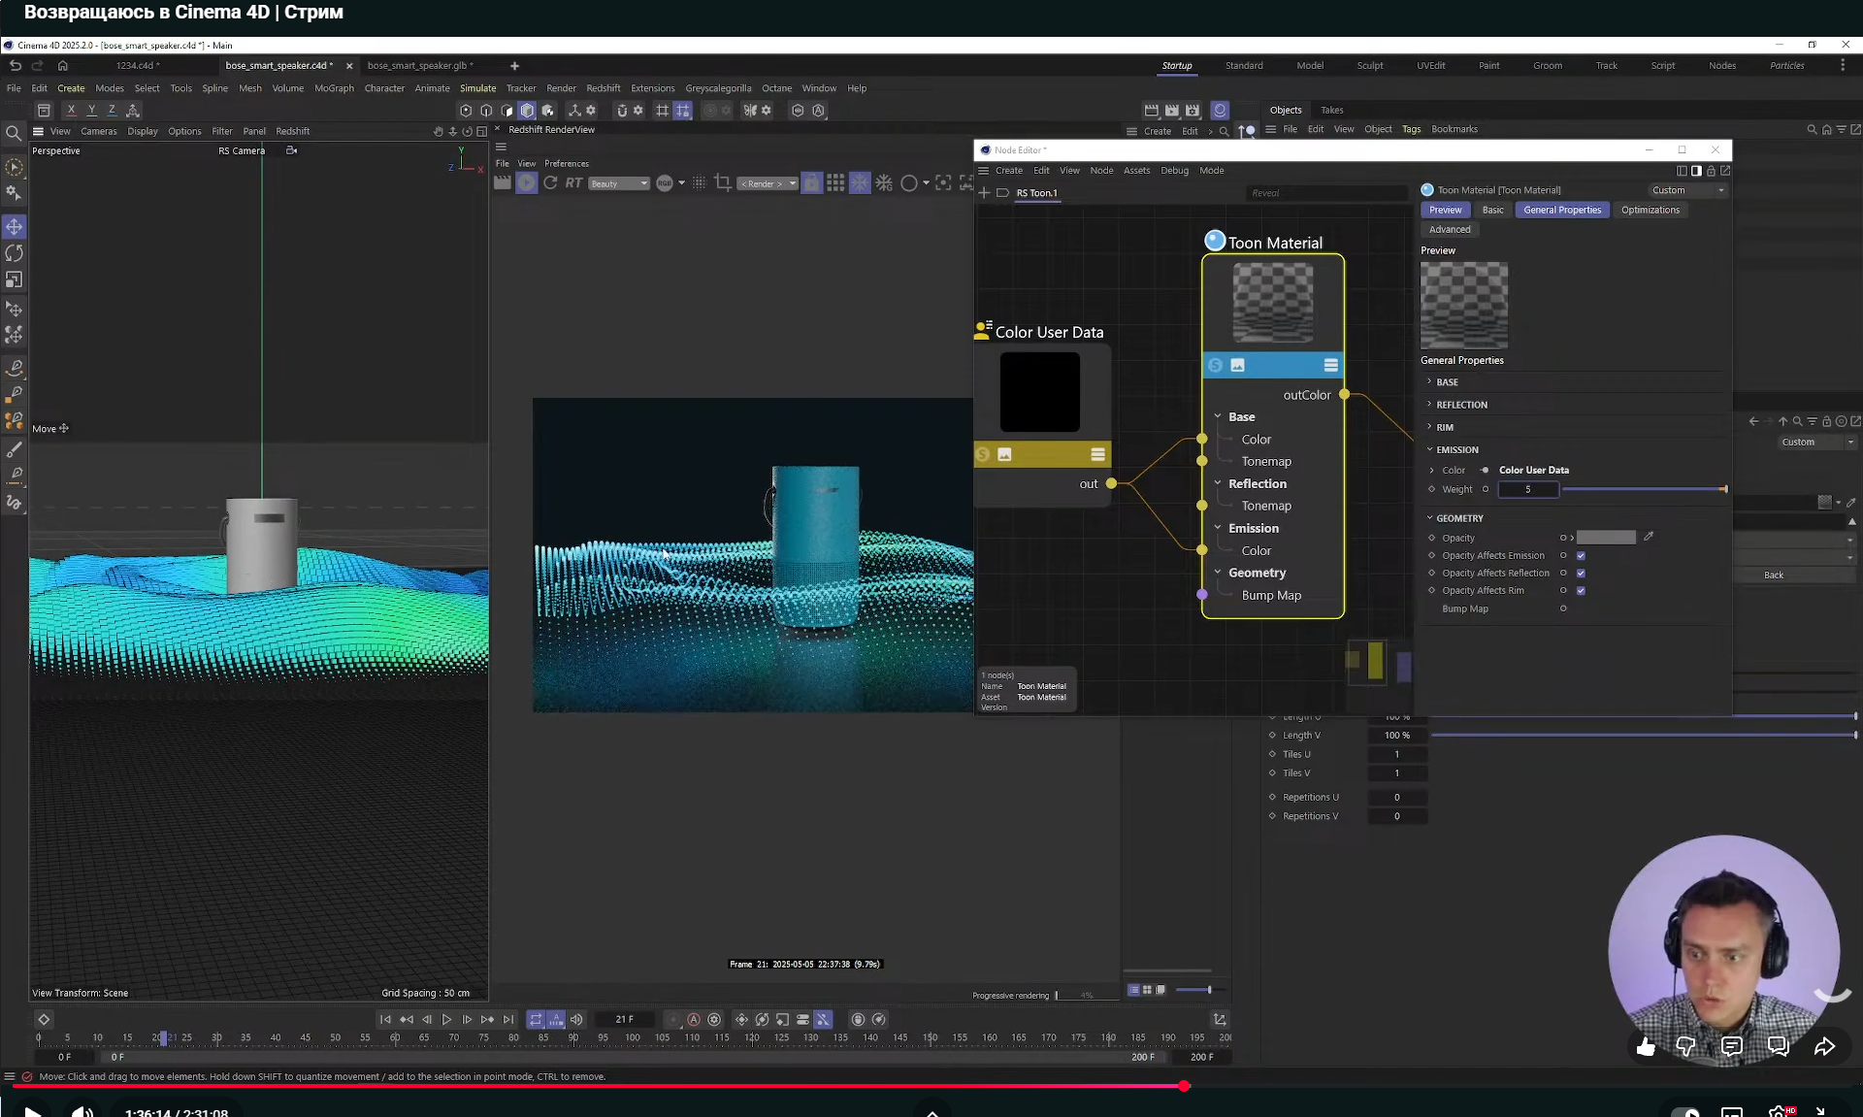Viewport: 1863px width, 1117px height.
Task: Click go to end frame button
Action: coord(507,1019)
